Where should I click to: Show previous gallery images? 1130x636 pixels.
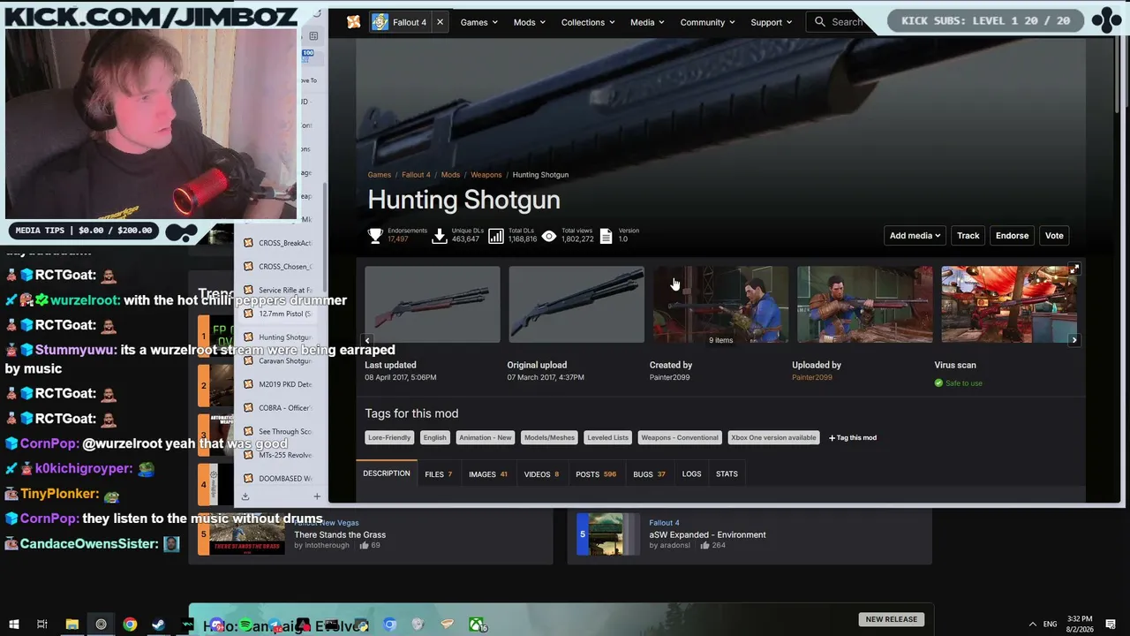click(367, 340)
